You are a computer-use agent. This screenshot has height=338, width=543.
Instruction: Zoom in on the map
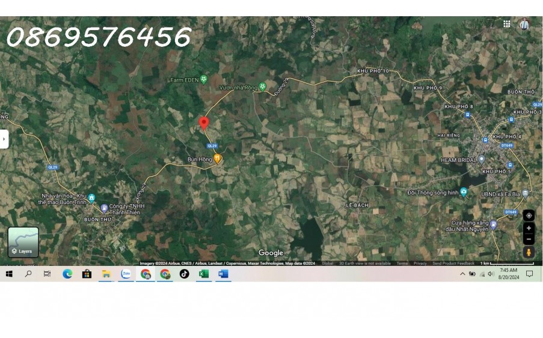pos(529,228)
